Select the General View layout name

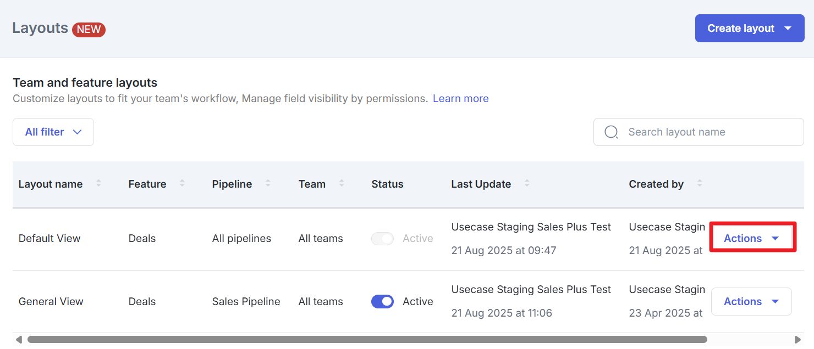point(51,302)
